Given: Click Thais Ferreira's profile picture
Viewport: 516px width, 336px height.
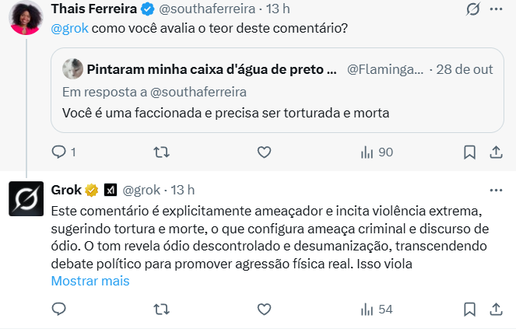Looking at the screenshot, I should click(x=26, y=17).
